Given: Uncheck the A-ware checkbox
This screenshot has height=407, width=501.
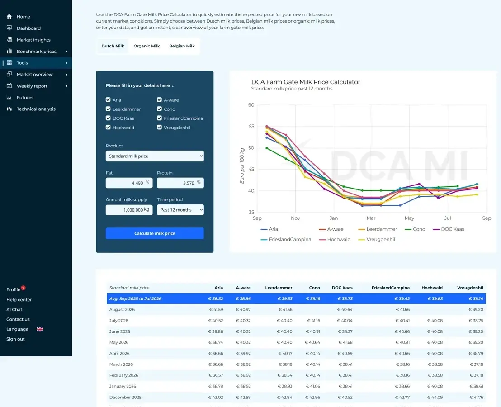Looking at the screenshot, I should pyautogui.click(x=159, y=99).
